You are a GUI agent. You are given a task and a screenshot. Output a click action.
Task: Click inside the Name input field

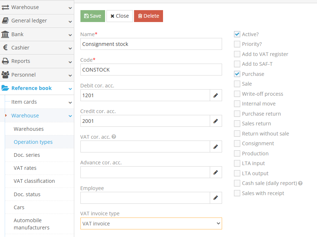(151, 44)
